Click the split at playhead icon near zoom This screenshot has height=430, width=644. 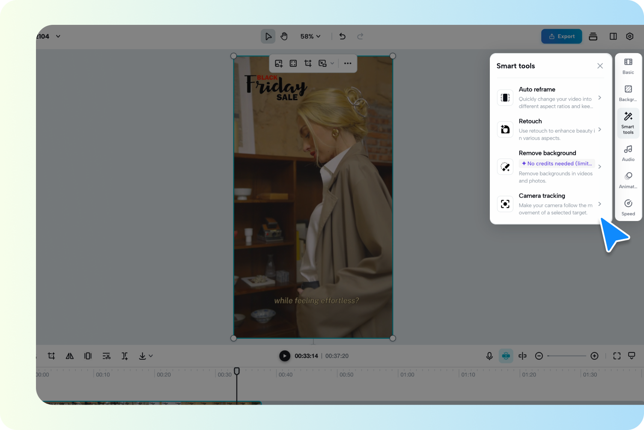tap(522, 356)
